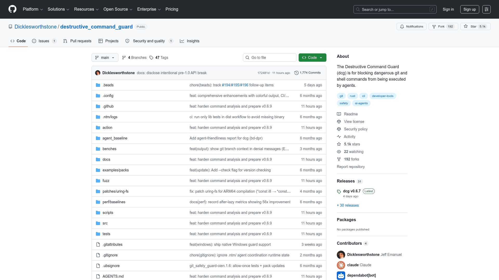Screen dimensions: 499x280
Task: Expand the Platform navigation menu
Action: pyautogui.click(x=33, y=9)
